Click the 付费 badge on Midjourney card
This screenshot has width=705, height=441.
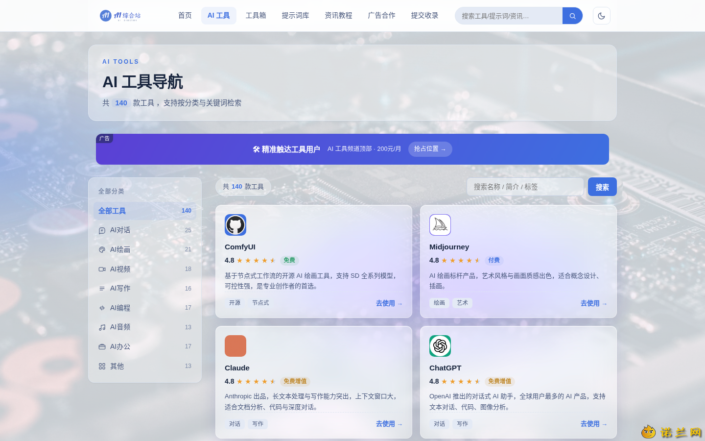494,260
